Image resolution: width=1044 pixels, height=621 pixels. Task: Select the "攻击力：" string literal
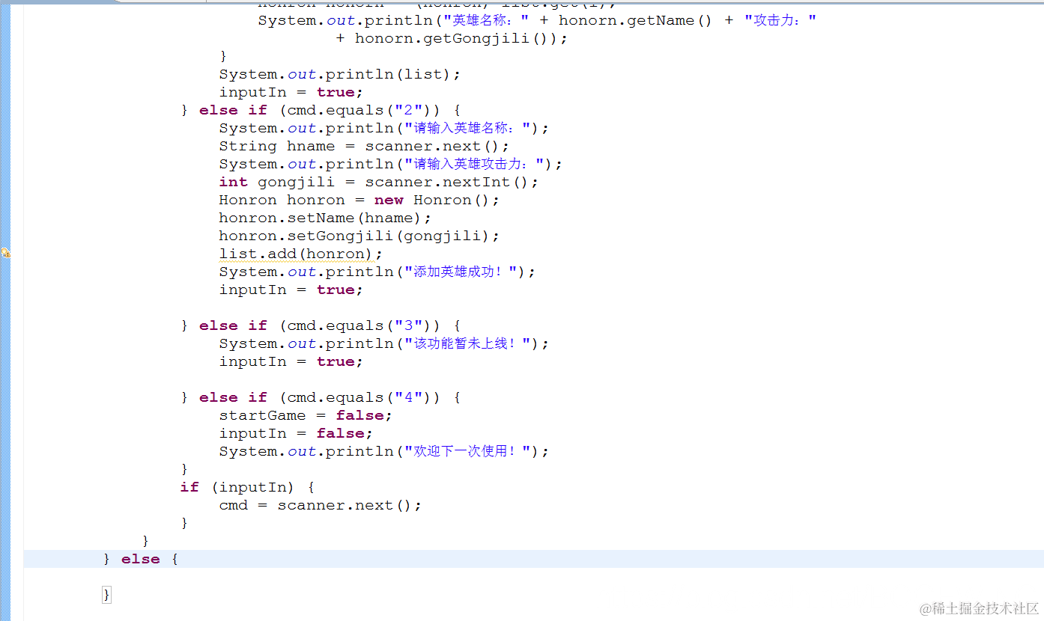coord(780,20)
